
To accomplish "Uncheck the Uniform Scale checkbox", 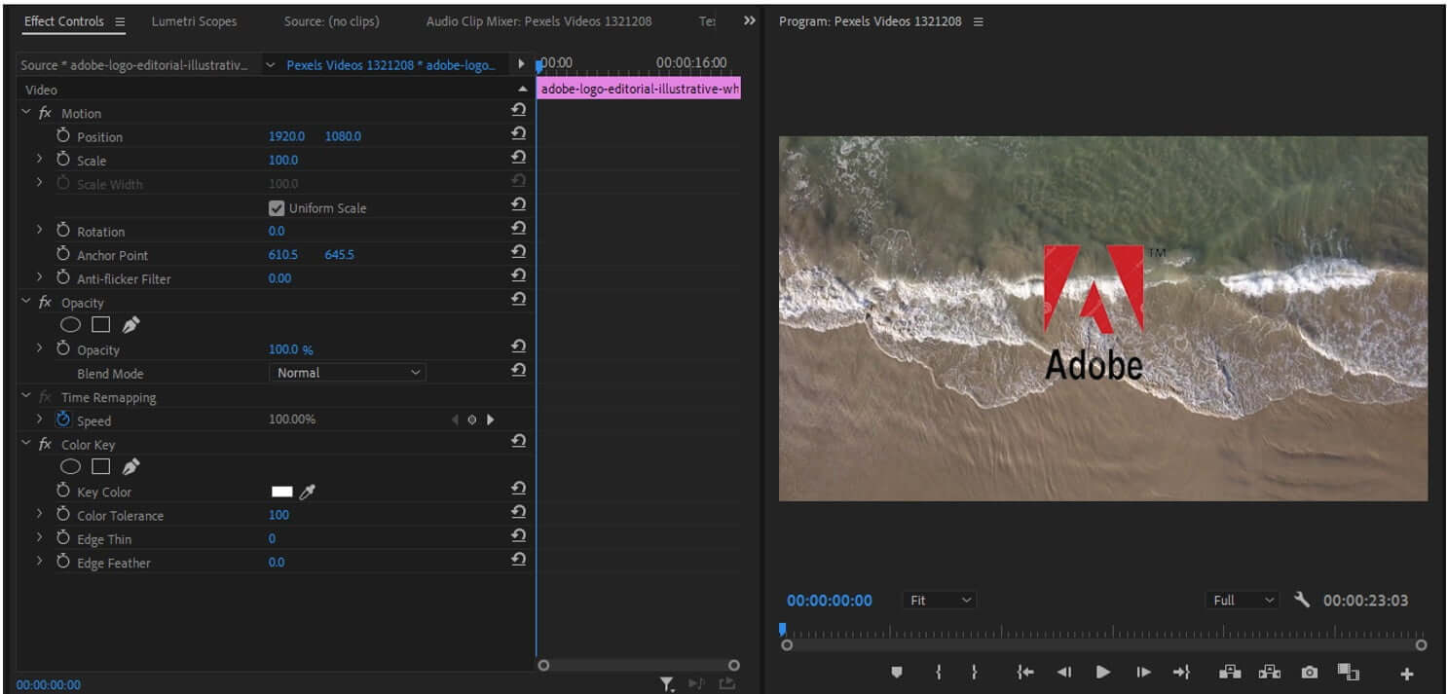I will 277,207.
